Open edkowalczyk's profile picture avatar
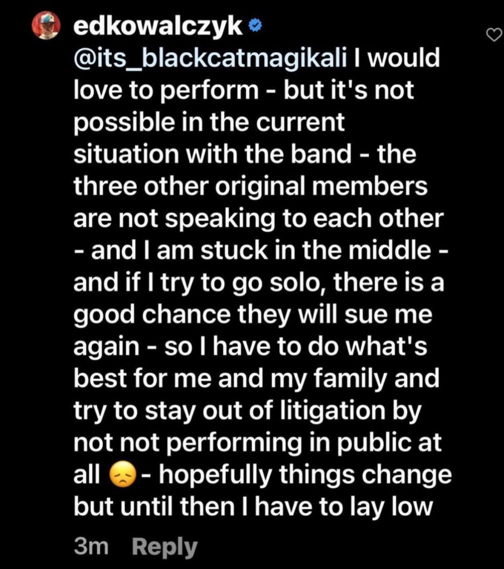The height and width of the screenshot is (569, 504). pyautogui.click(x=46, y=26)
